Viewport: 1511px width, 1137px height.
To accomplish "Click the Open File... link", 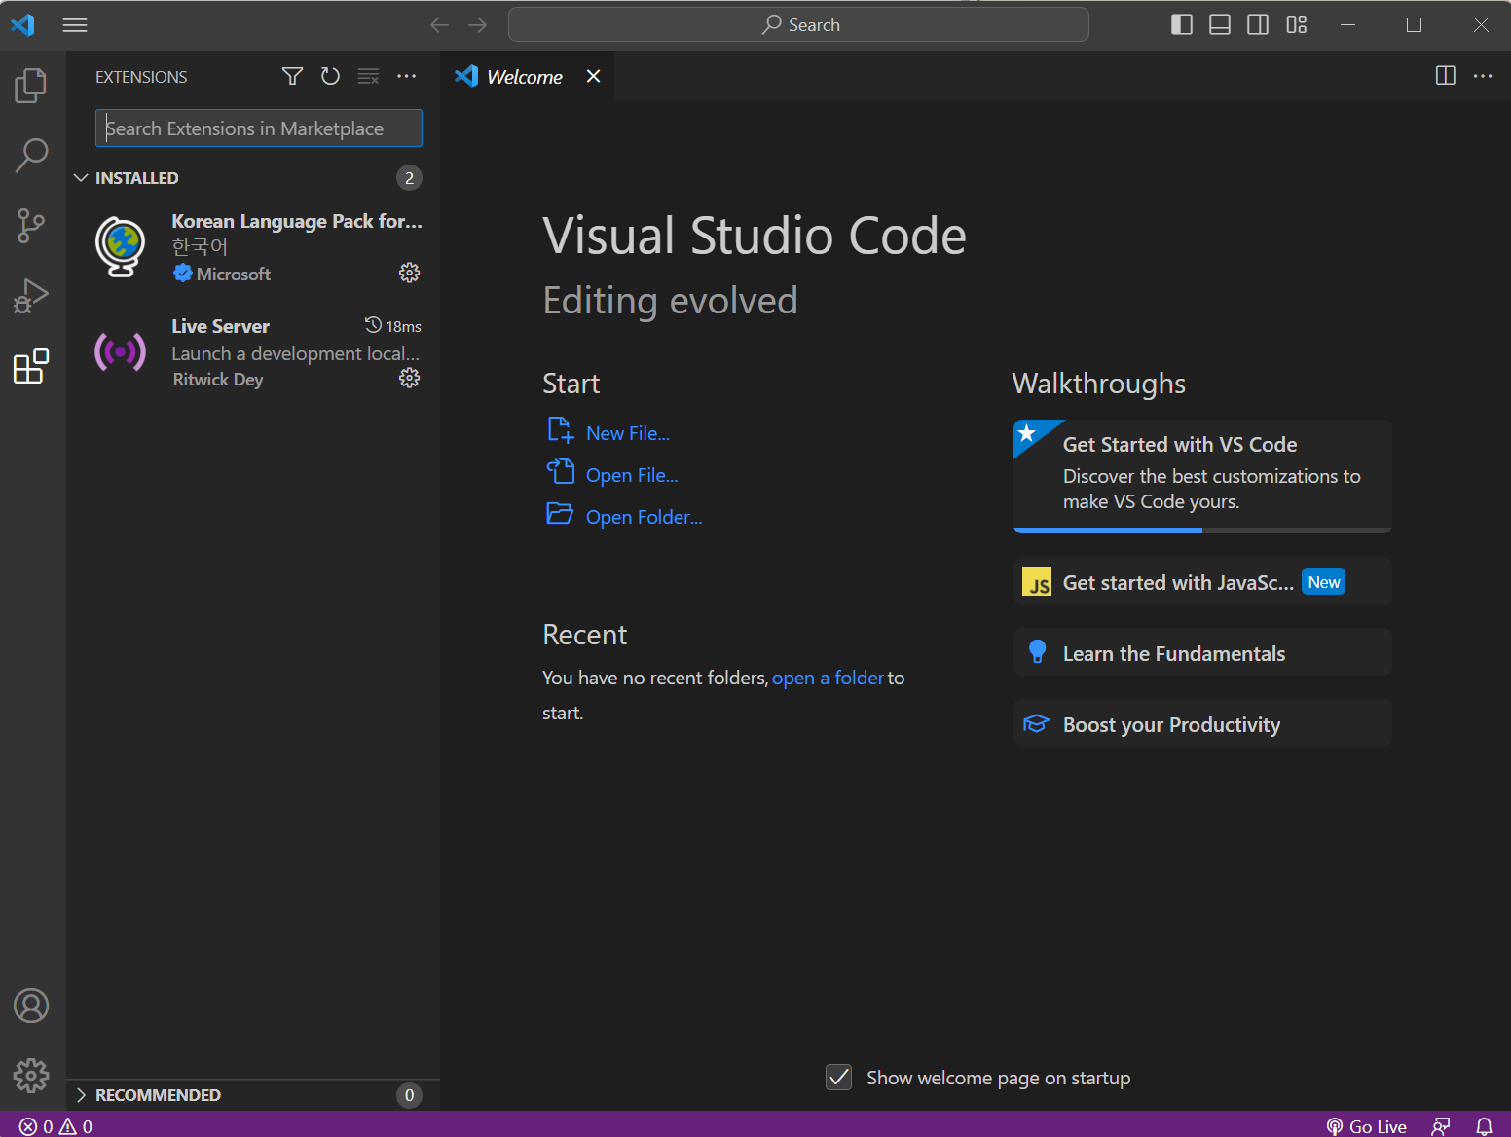I will point(632,475).
